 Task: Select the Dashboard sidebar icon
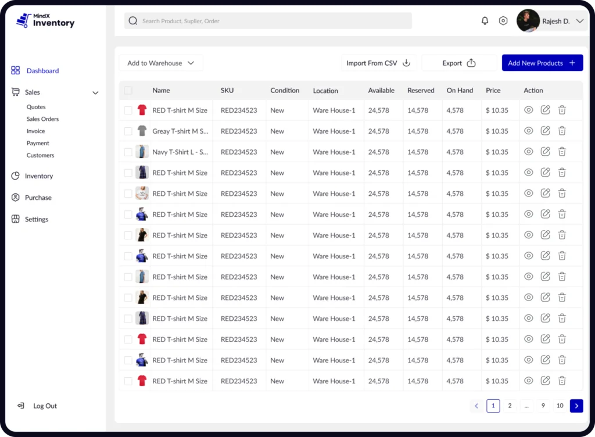tap(16, 70)
